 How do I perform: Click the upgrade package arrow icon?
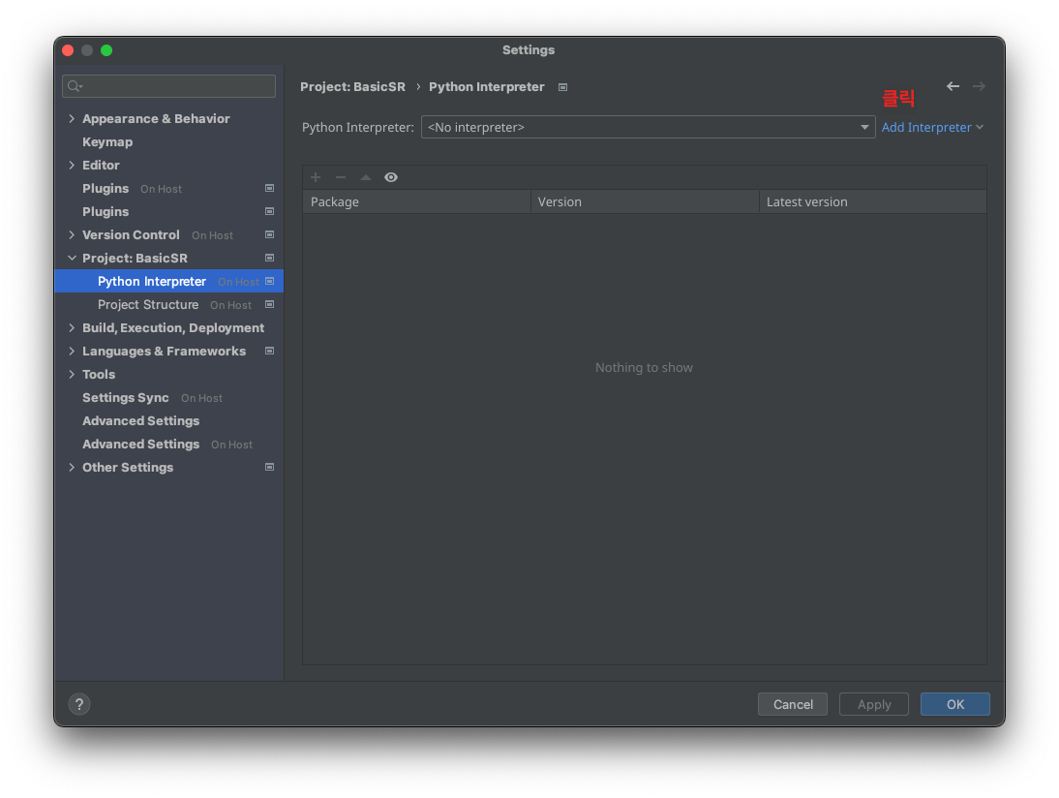tap(366, 177)
